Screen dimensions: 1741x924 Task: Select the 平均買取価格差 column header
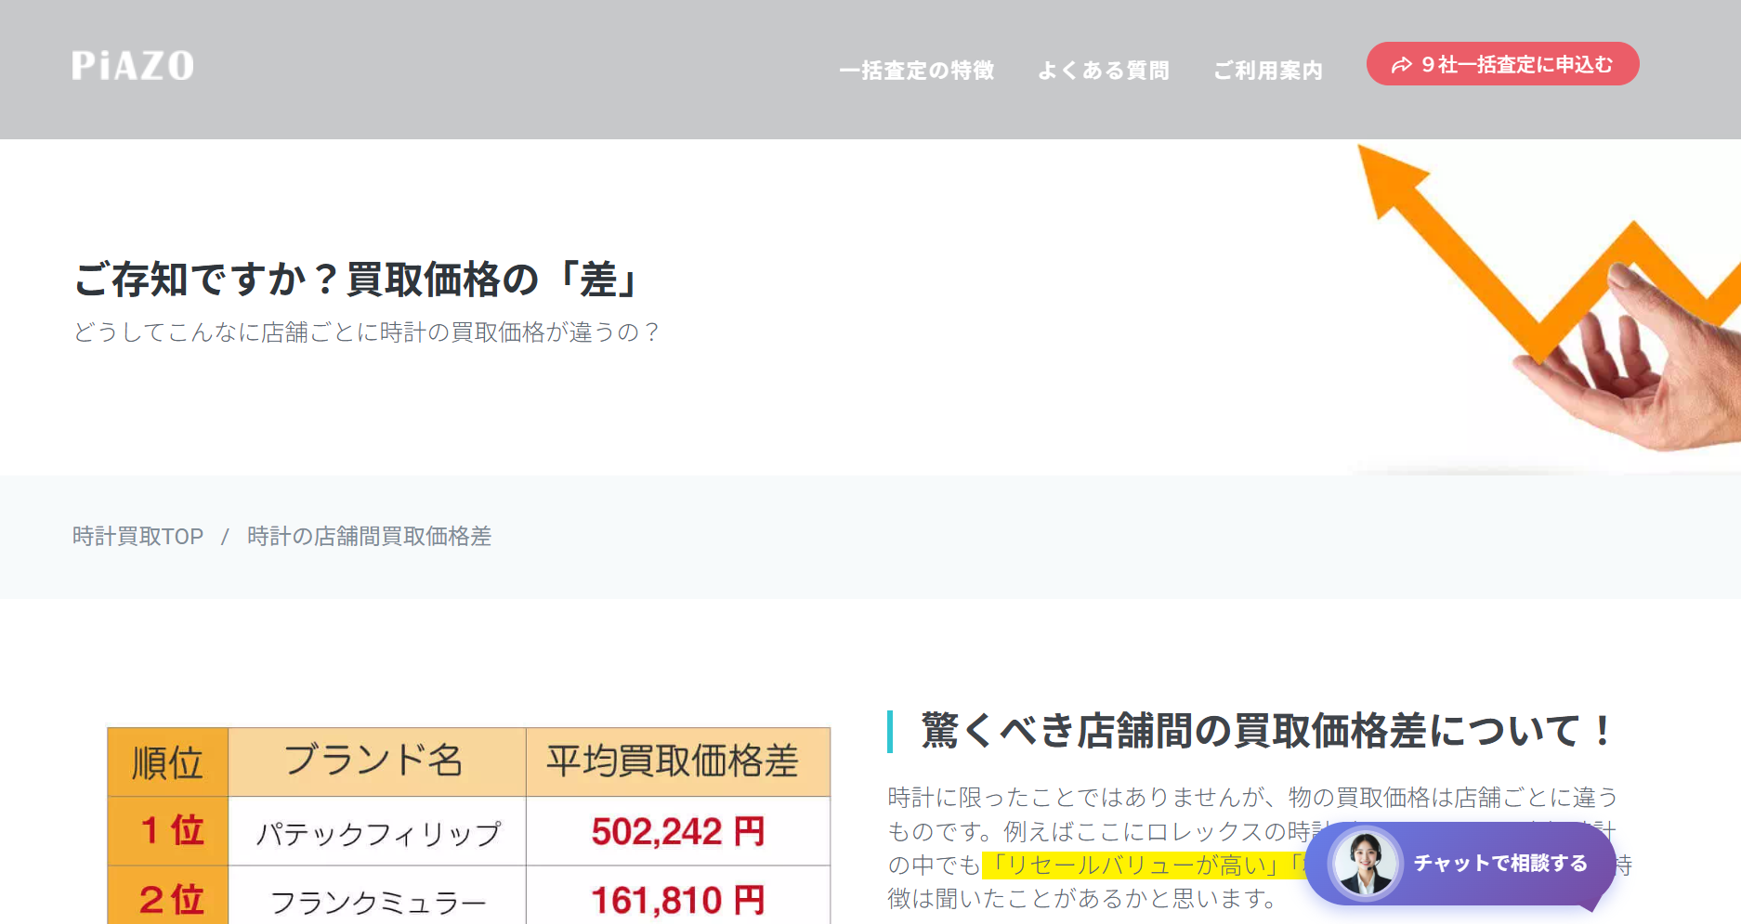(673, 761)
